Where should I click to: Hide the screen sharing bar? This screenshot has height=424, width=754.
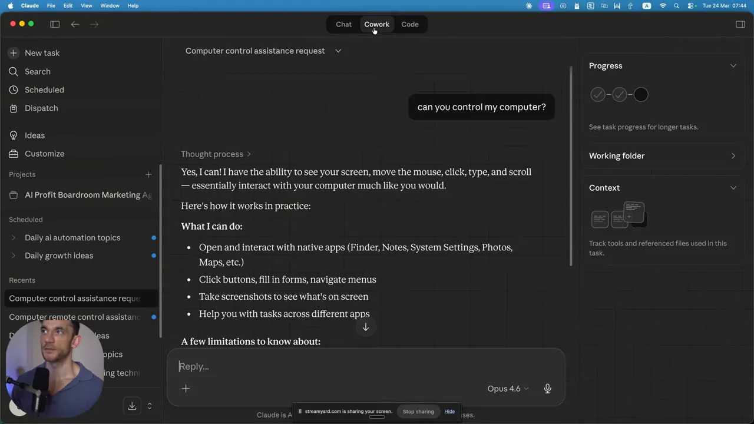coord(449,412)
